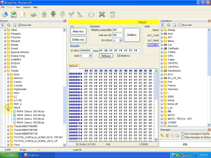Enable Clear messages at startup
Image resolution: width=211 pixels, height=158 pixels.
coord(183,137)
